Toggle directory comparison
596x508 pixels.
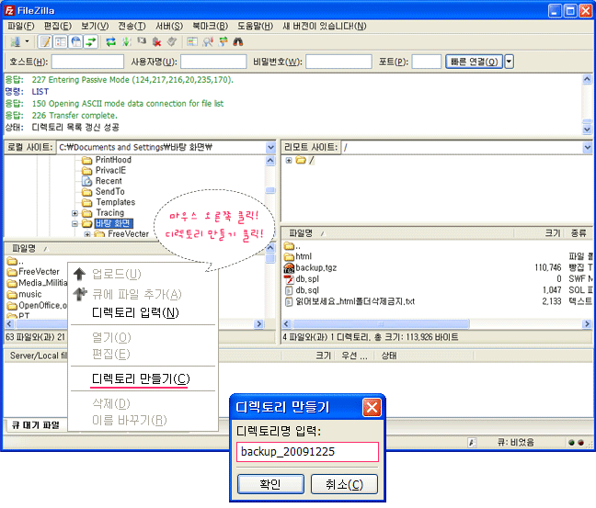coord(207,41)
